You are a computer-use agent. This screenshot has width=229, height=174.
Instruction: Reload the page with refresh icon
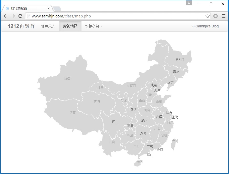[20, 16]
